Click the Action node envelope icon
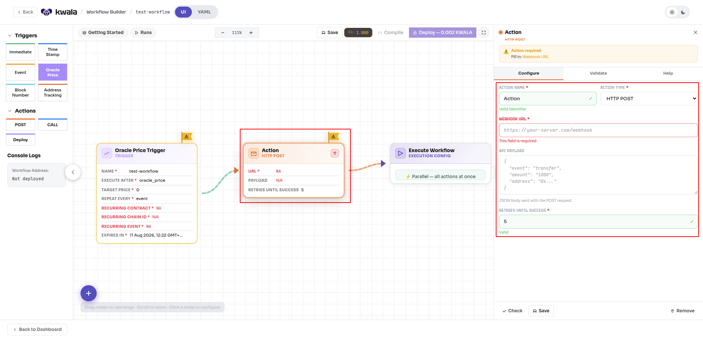Image resolution: width=703 pixels, height=339 pixels. pos(254,153)
